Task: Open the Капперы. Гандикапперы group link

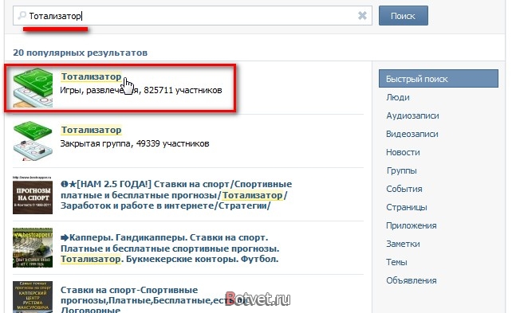Action: pos(170,248)
